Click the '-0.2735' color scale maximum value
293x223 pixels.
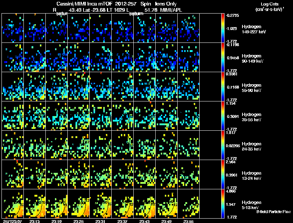[x=232, y=15]
